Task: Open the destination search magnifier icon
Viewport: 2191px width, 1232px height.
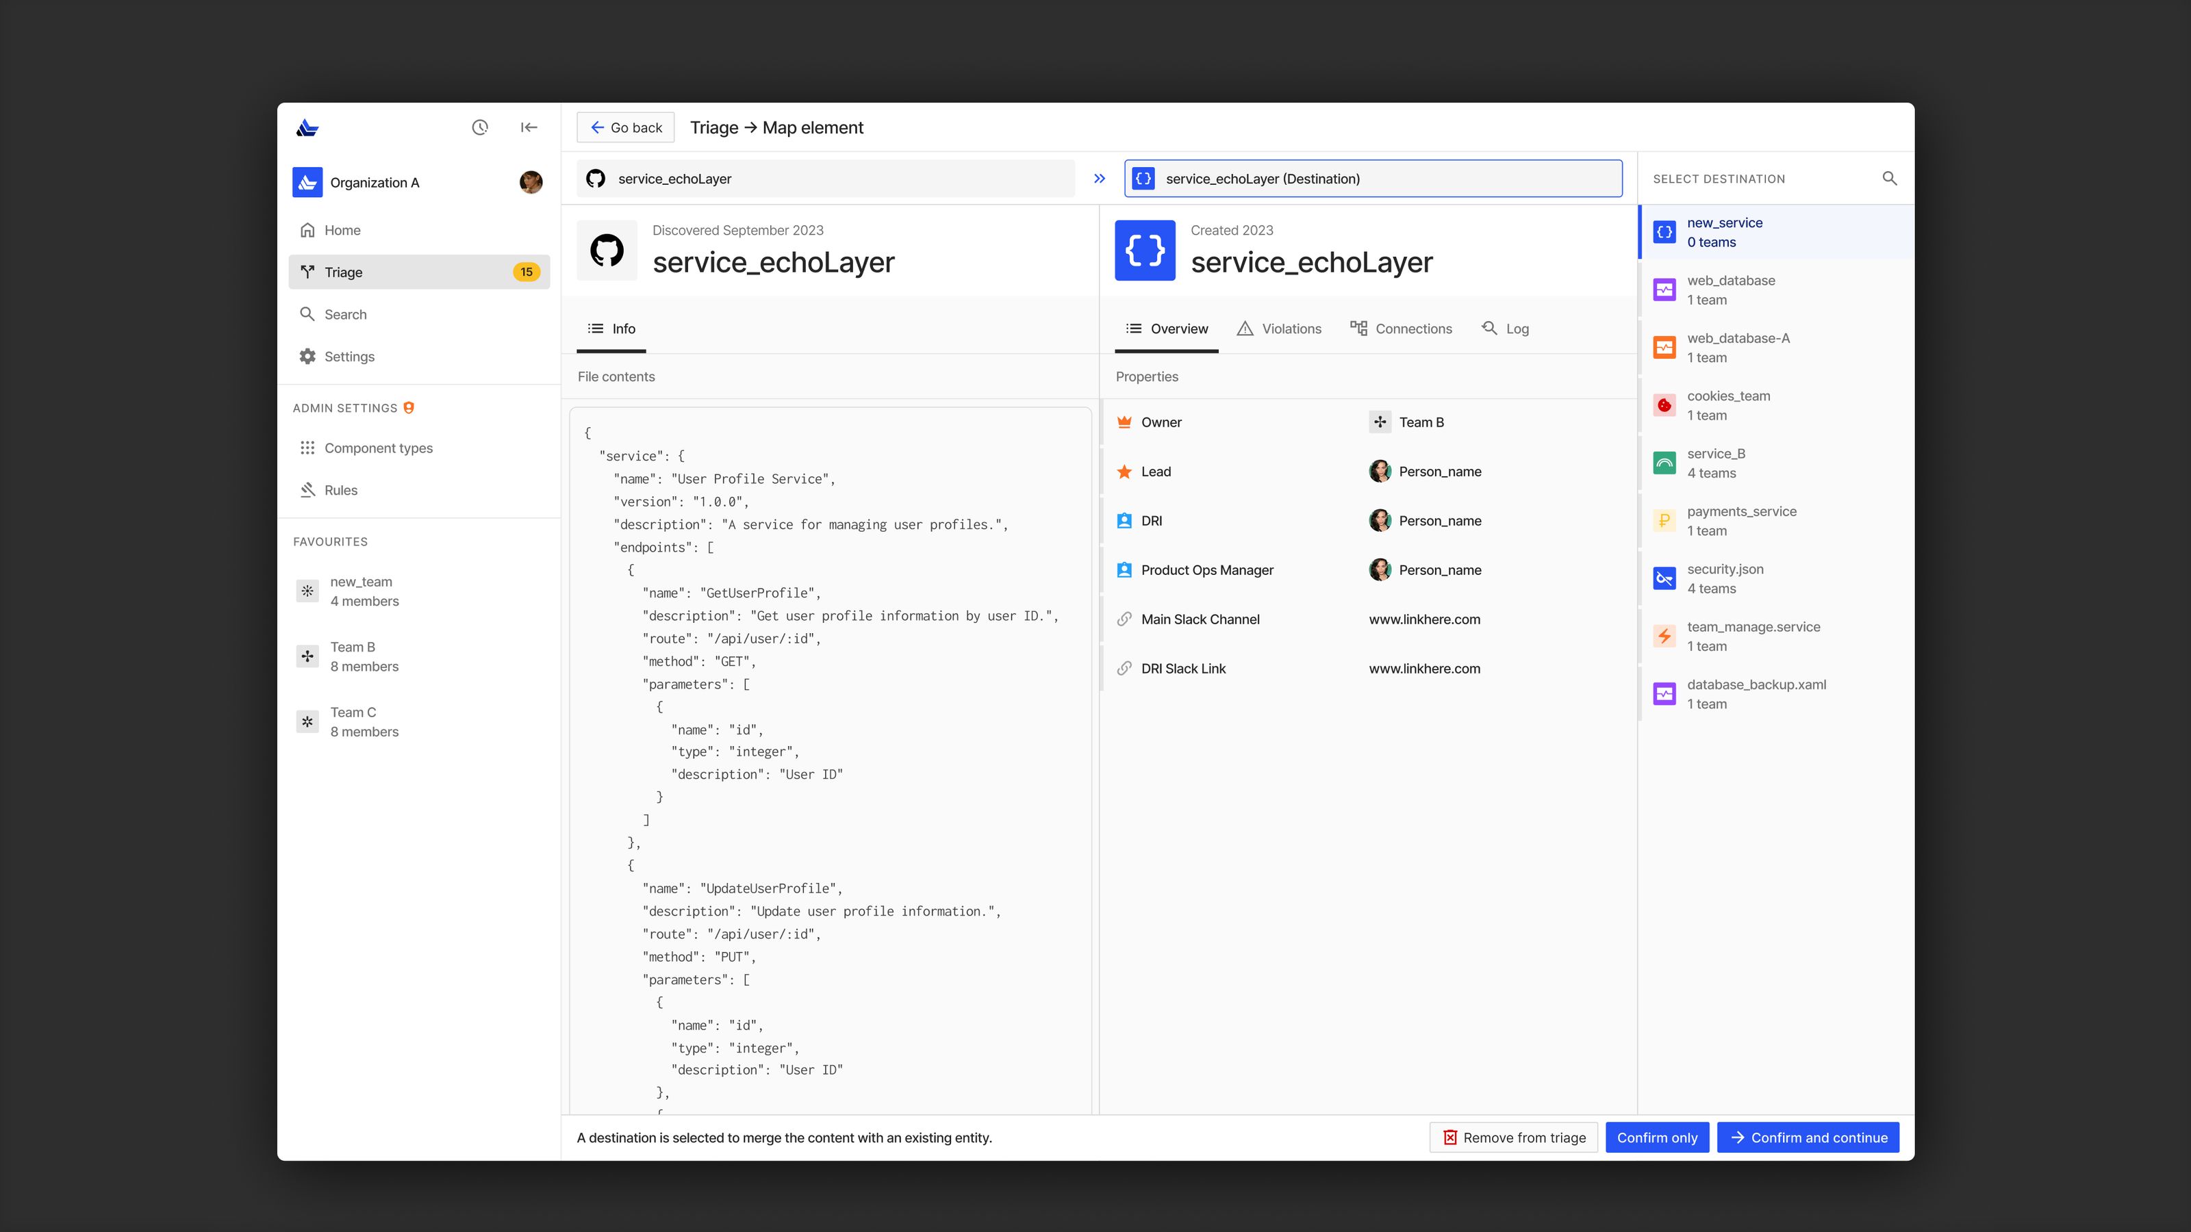Action: pos(1889,179)
